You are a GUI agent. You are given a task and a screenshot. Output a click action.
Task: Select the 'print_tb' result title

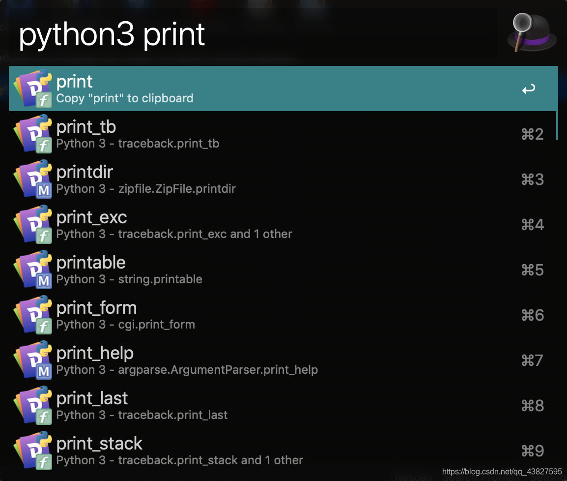click(x=86, y=127)
